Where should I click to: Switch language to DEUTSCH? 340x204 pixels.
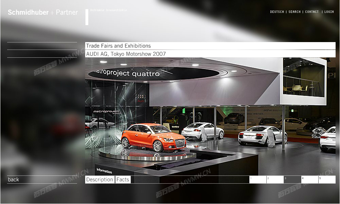coord(277,12)
